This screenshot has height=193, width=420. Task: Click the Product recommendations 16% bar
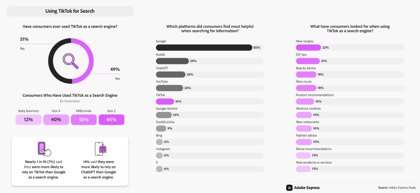[x=305, y=102]
